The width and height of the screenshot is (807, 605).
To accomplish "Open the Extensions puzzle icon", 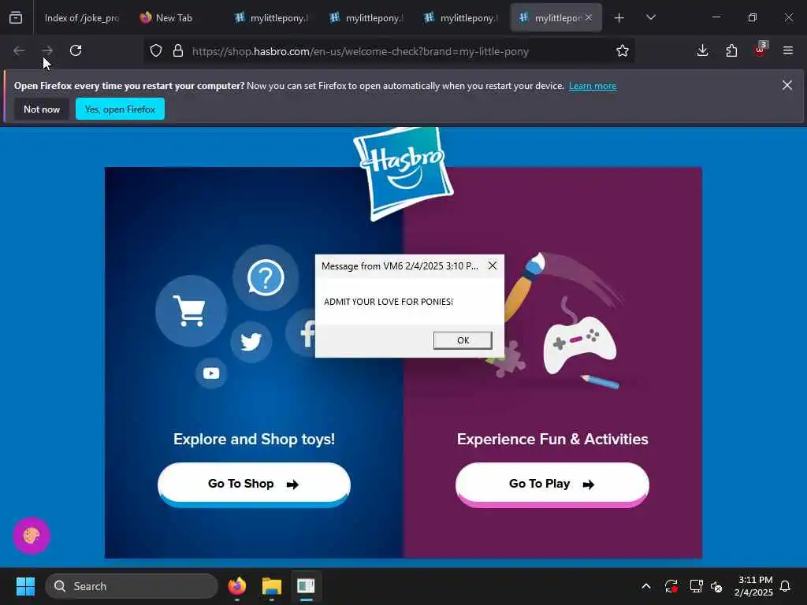I will (x=731, y=50).
